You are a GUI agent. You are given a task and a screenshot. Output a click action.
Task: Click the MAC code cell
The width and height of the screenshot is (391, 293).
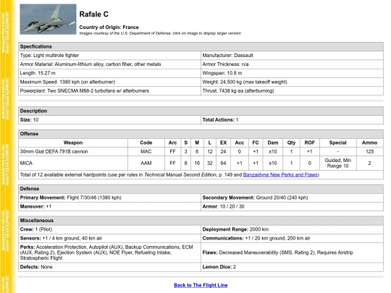click(146, 151)
